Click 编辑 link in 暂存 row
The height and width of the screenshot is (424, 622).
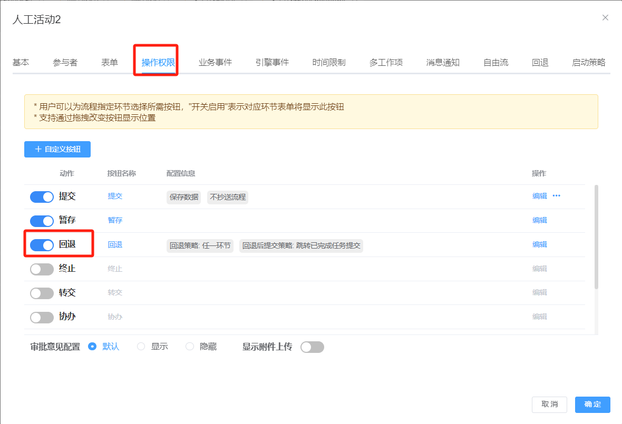click(x=539, y=220)
